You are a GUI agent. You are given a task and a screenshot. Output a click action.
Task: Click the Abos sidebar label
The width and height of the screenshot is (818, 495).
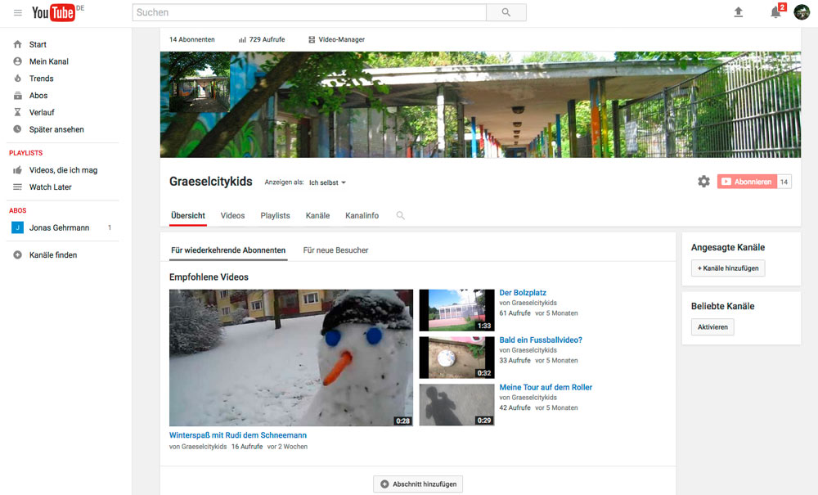click(38, 96)
